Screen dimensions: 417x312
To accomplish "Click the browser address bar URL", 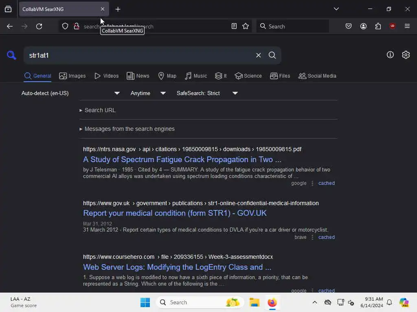I will [156, 26].
